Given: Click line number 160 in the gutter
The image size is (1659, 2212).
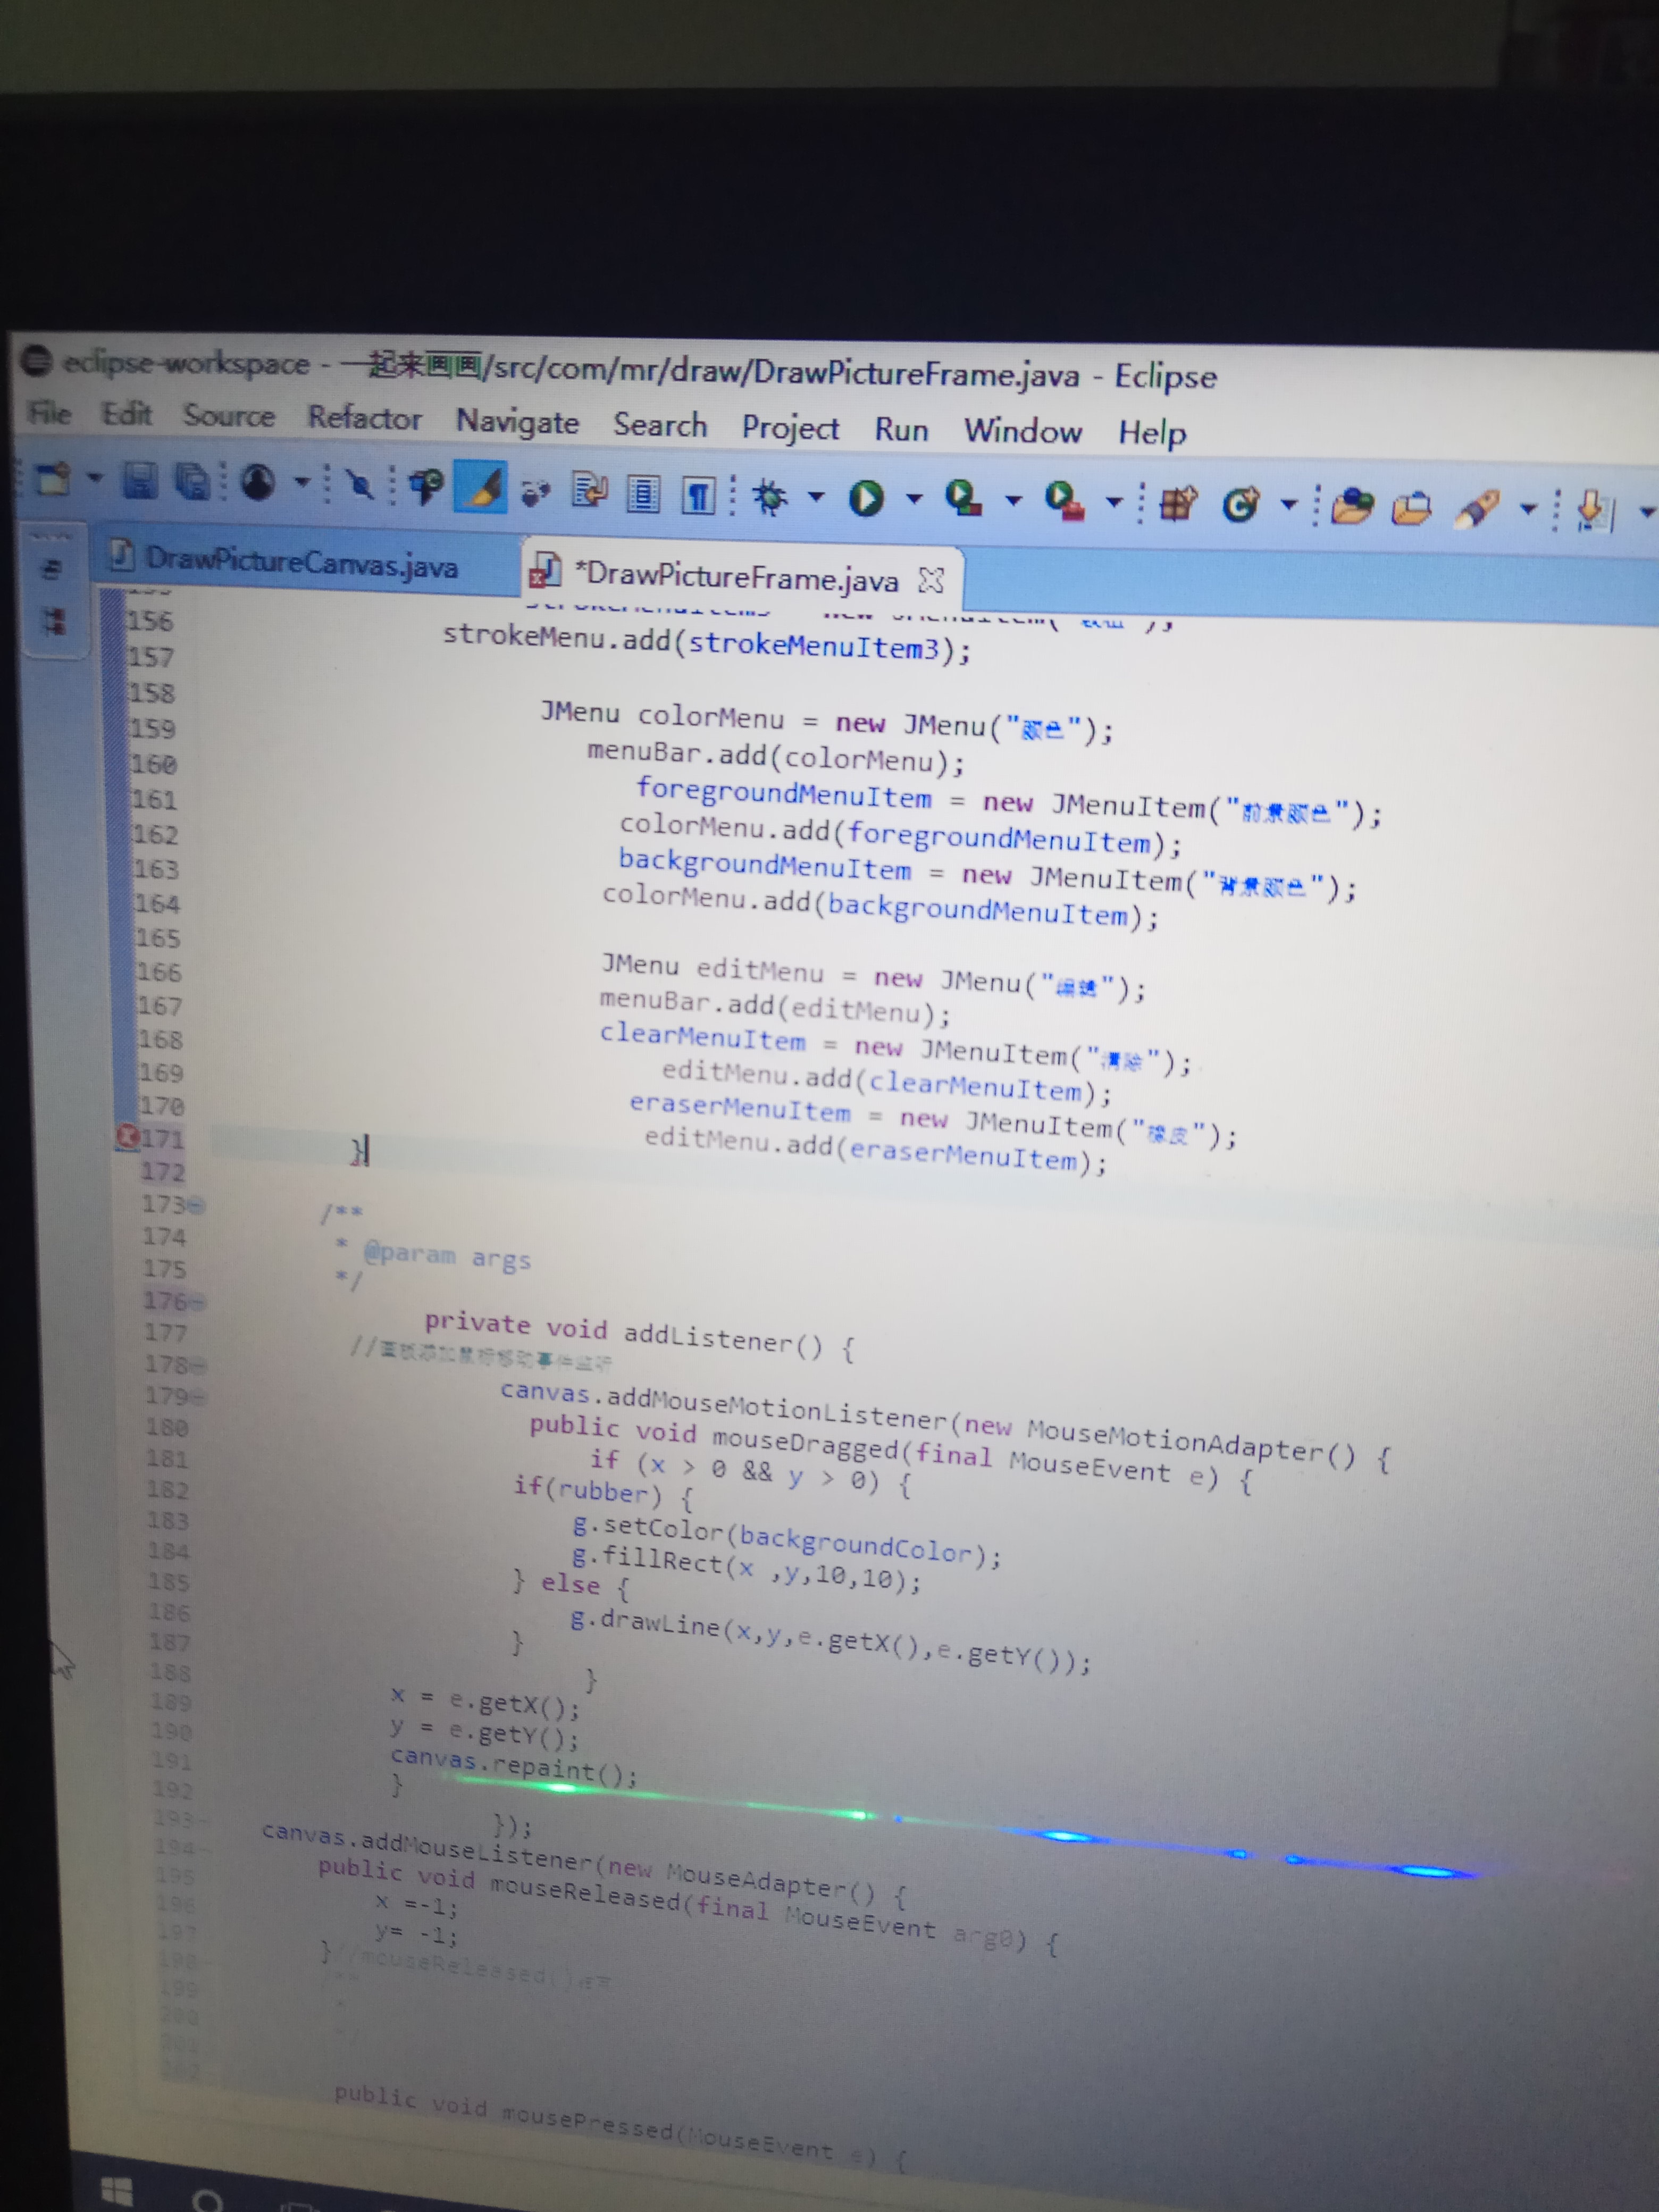Looking at the screenshot, I should point(154,764).
